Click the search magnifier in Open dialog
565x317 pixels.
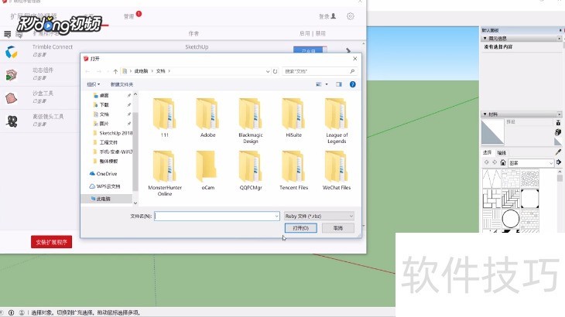(x=352, y=71)
